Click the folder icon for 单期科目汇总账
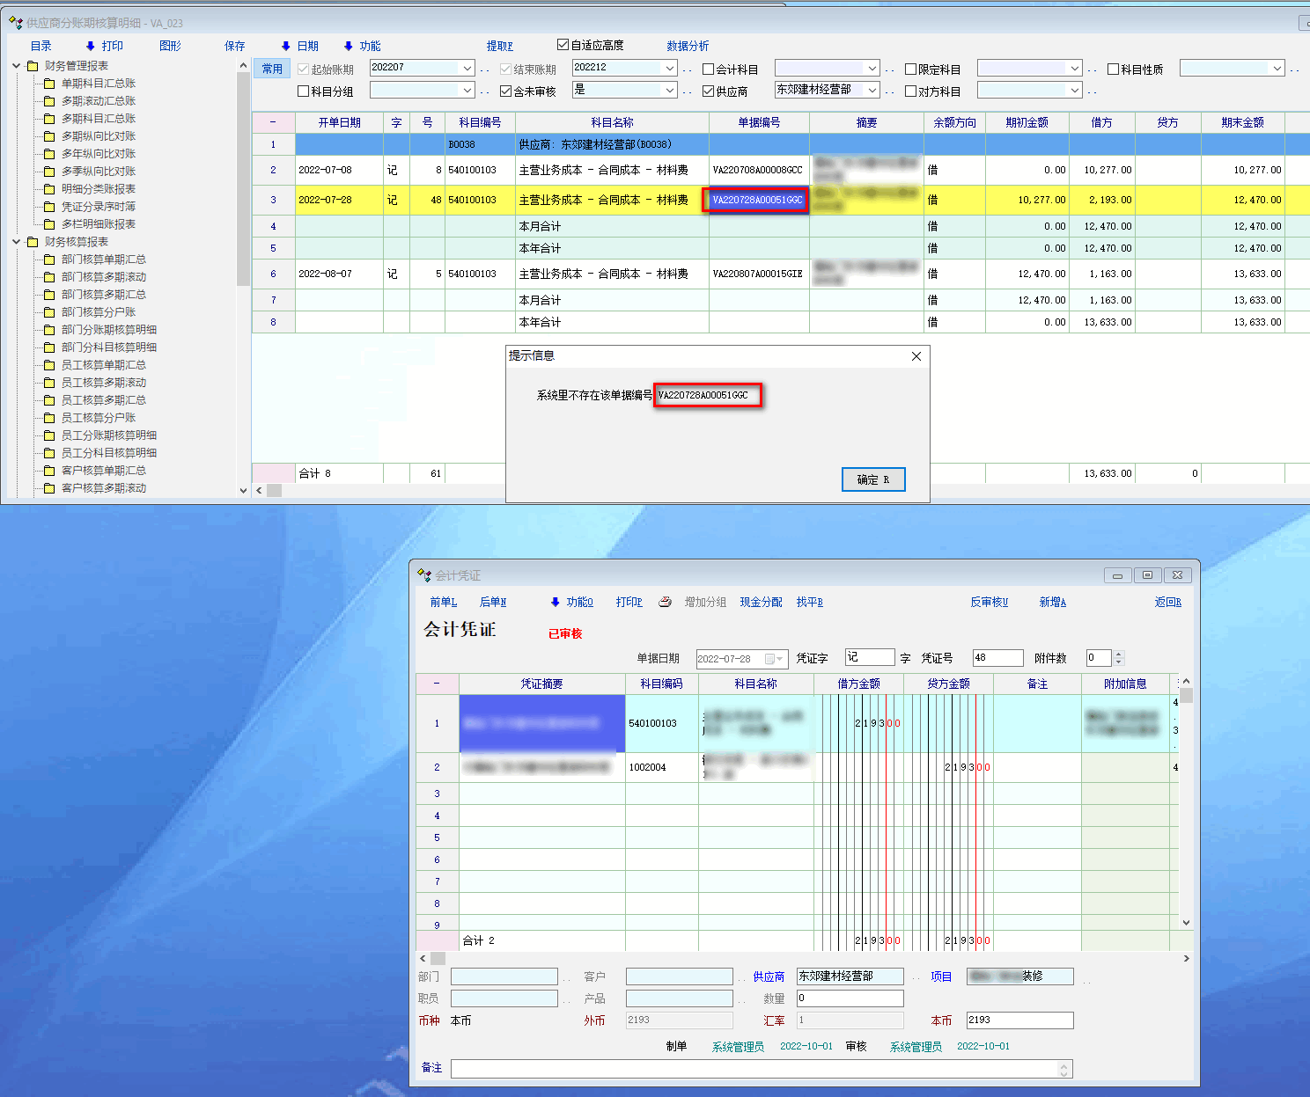Screen dimensions: 1310x1097 pos(49,84)
